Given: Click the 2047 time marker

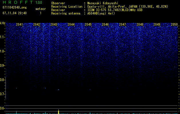Looking at the screenshot, I should tap(122, 24).
